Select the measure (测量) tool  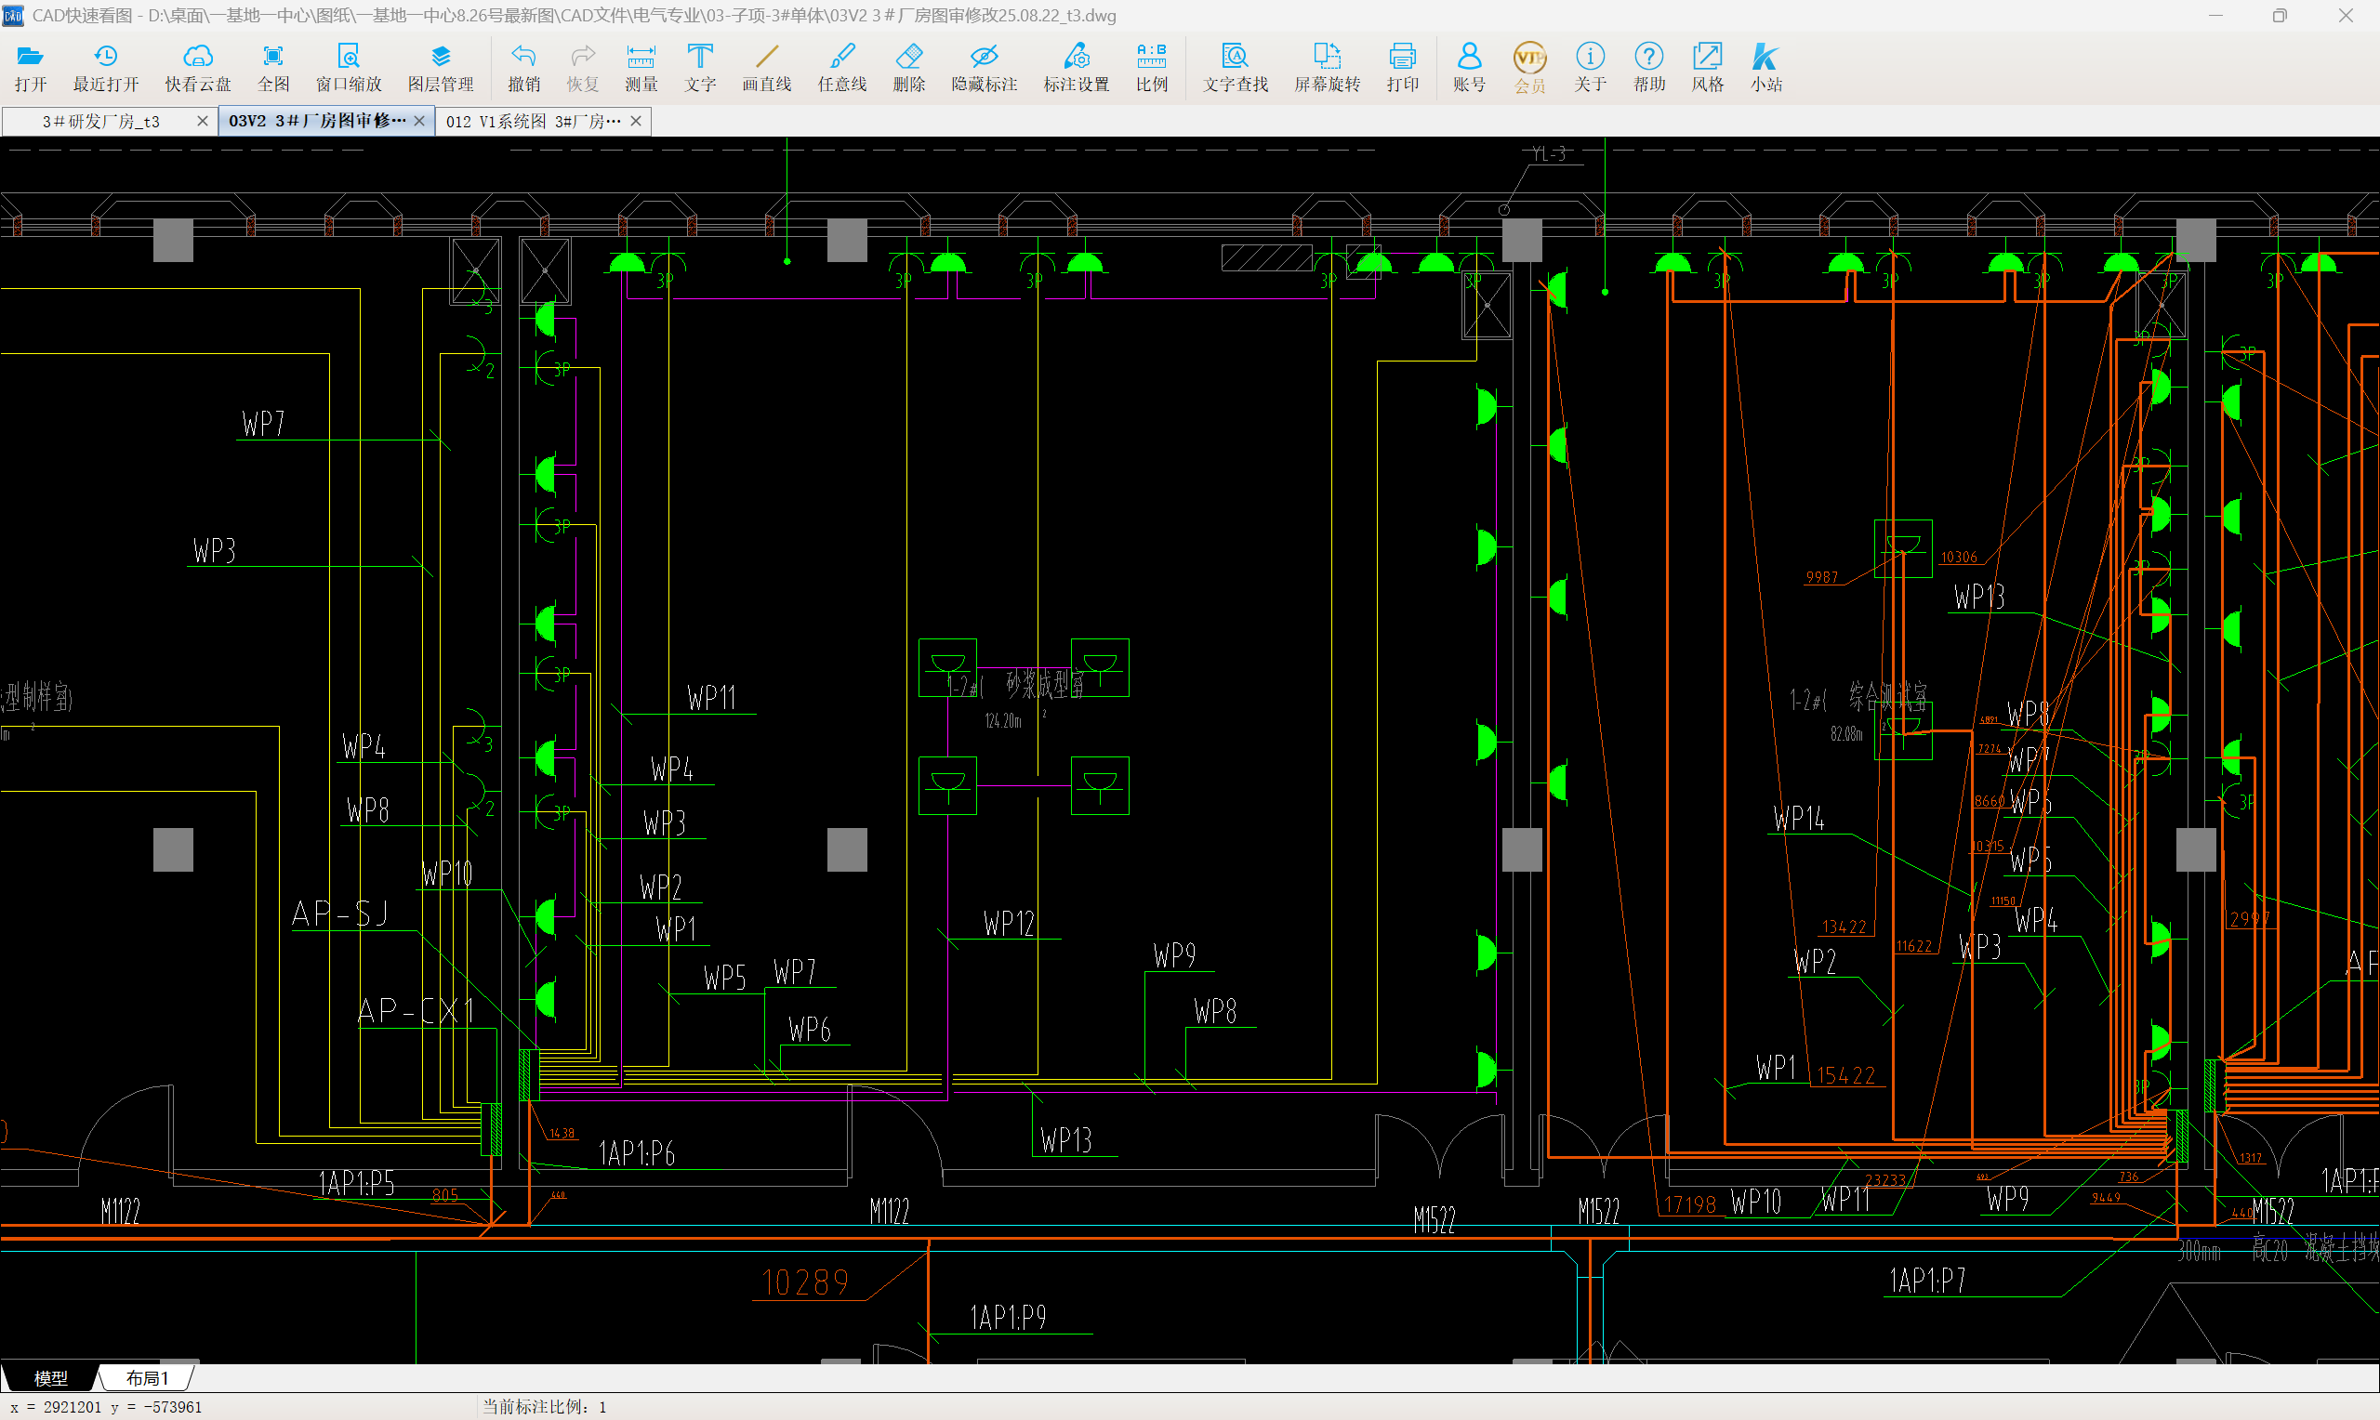(x=641, y=67)
